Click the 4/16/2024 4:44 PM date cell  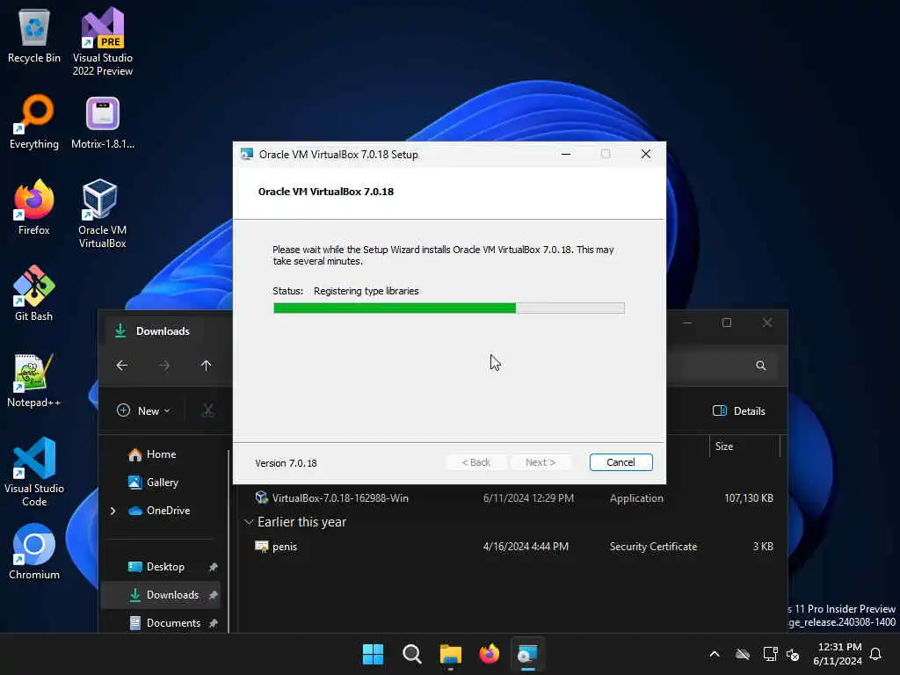pyautogui.click(x=526, y=547)
